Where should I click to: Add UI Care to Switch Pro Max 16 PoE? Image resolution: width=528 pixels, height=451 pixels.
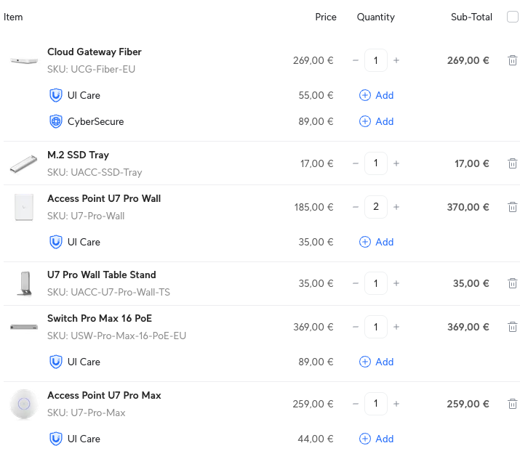[x=377, y=362]
